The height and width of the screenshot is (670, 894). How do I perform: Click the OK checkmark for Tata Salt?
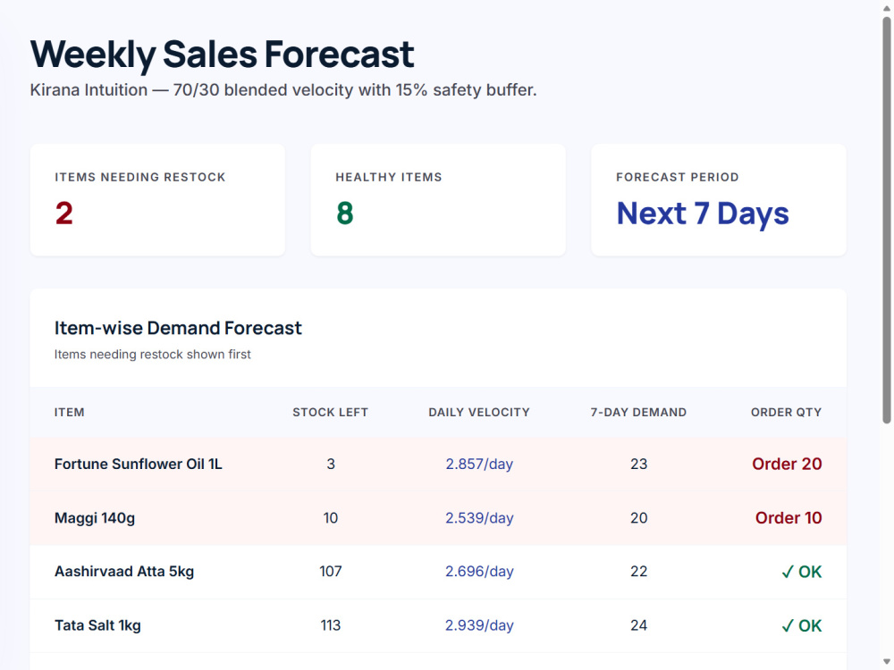pyautogui.click(x=802, y=625)
